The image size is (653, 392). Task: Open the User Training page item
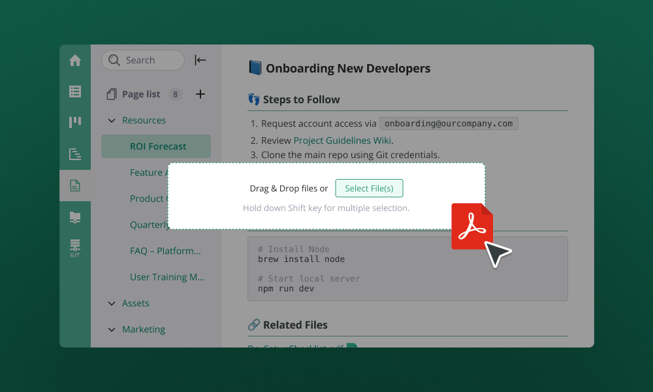[x=167, y=277]
